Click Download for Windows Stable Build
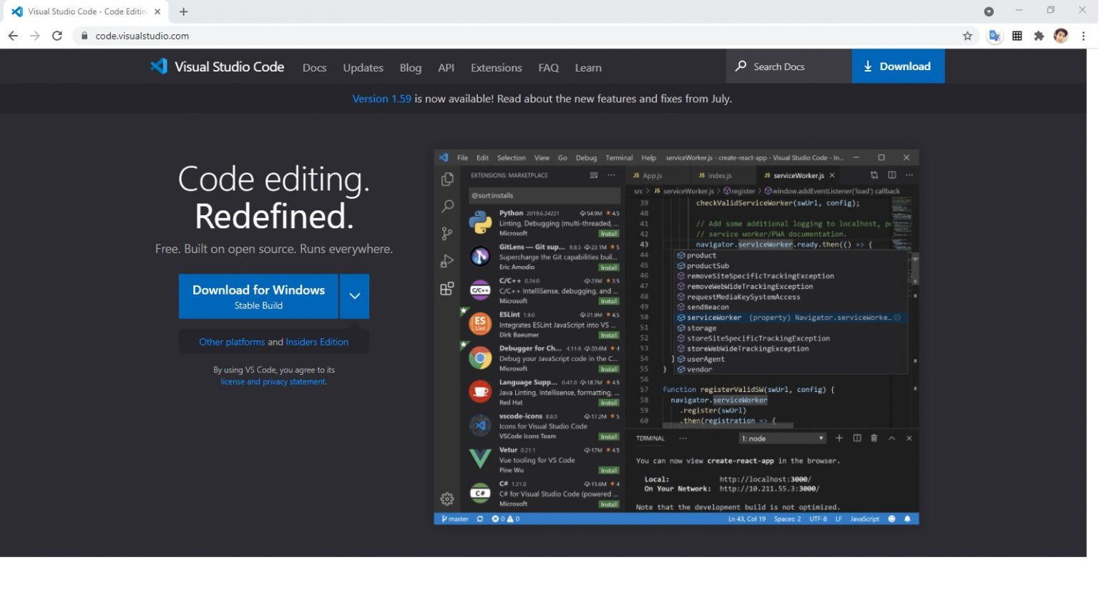This screenshot has width=1099, height=590. 258,296
